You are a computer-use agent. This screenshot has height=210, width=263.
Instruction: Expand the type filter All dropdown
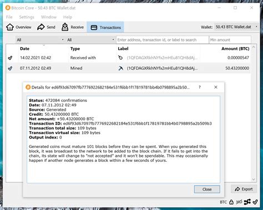coord(90,40)
